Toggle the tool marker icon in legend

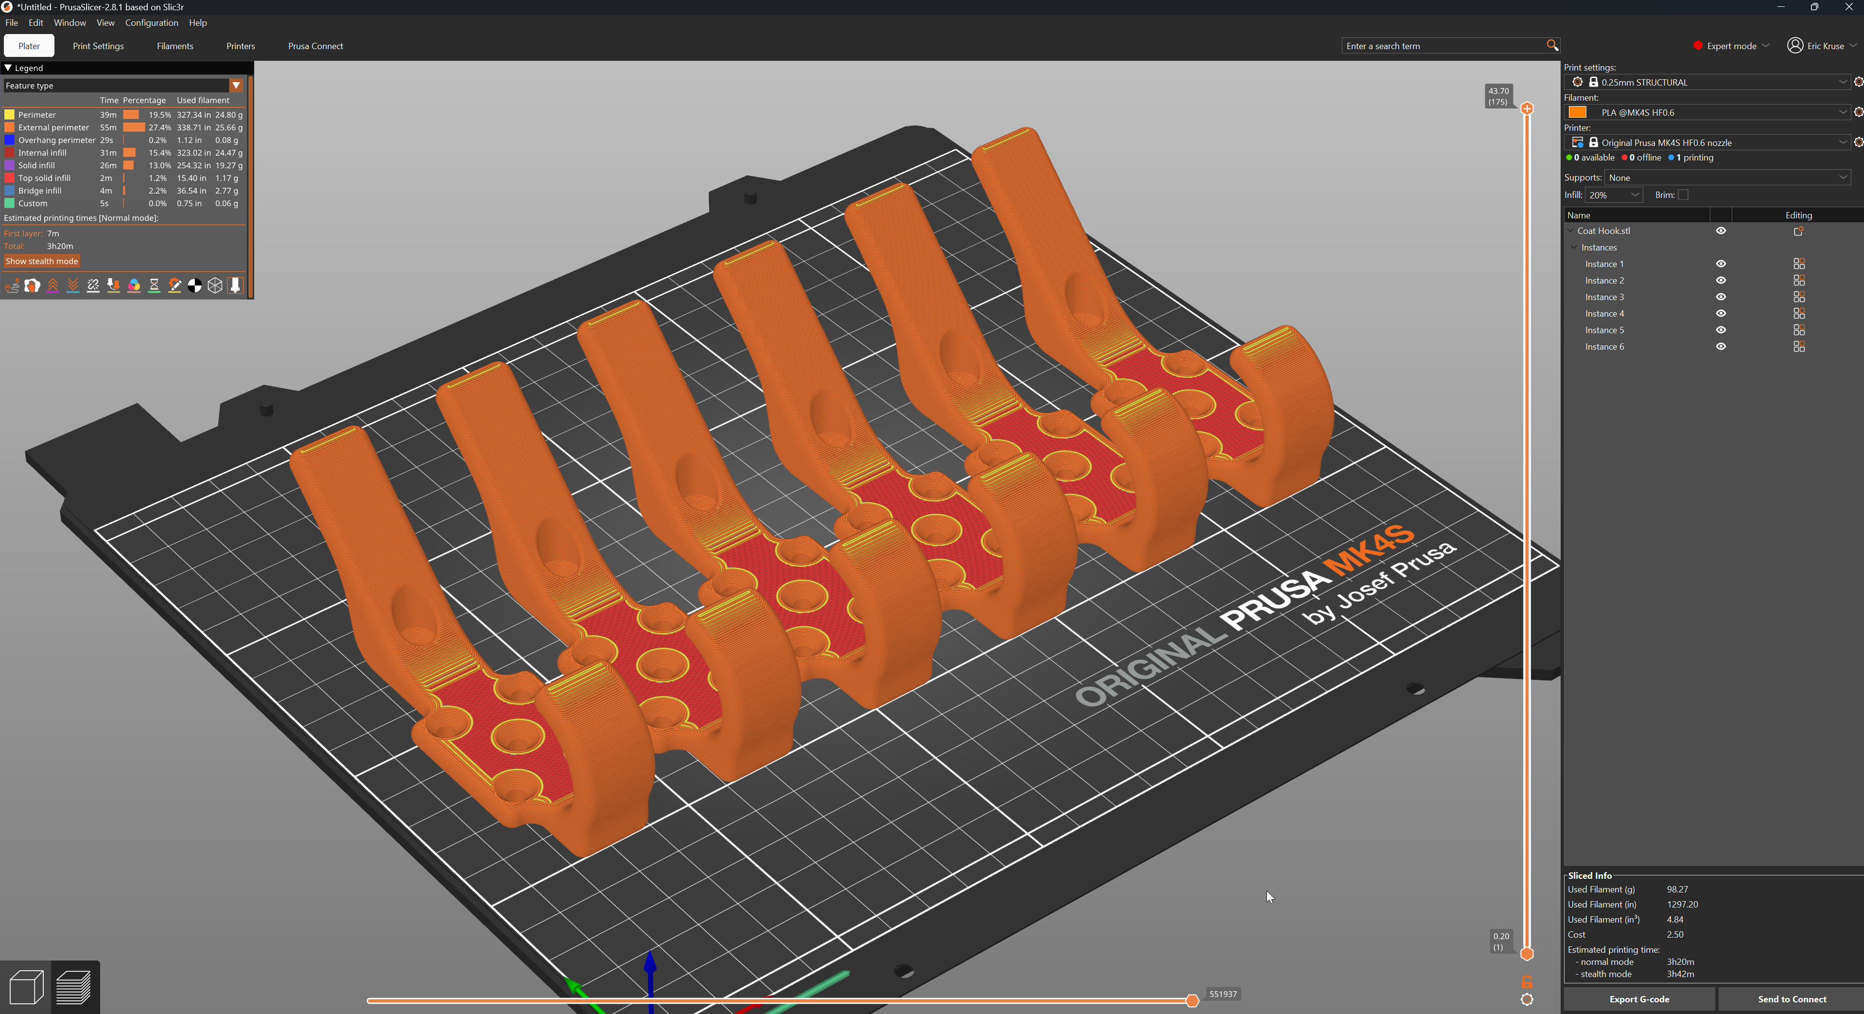point(235,286)
